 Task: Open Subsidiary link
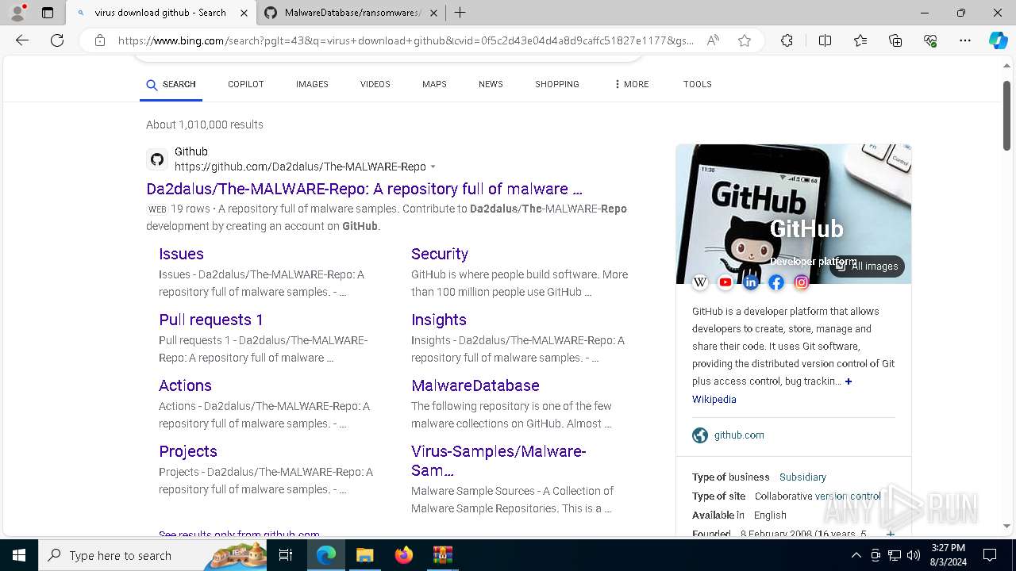tap(802, 477)
